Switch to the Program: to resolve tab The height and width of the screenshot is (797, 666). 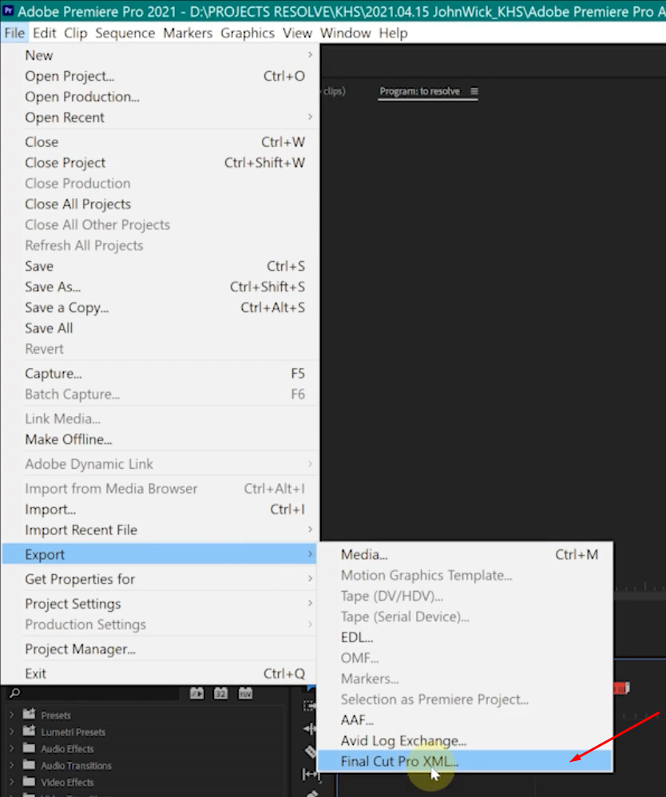tap(420, 92)
